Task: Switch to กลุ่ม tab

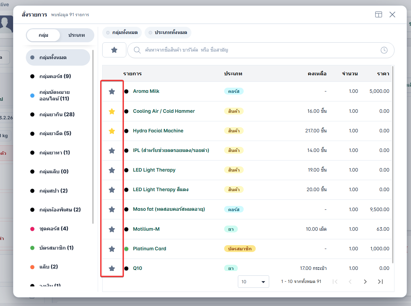Action: (43, 35)
